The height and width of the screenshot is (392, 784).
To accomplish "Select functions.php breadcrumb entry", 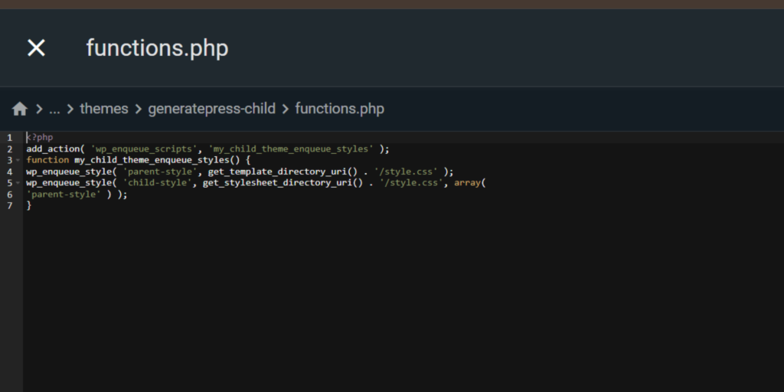I will click(x=339, y=109).
